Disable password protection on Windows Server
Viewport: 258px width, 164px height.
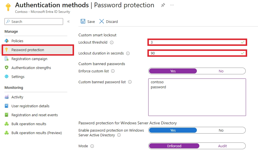[221, 130]
